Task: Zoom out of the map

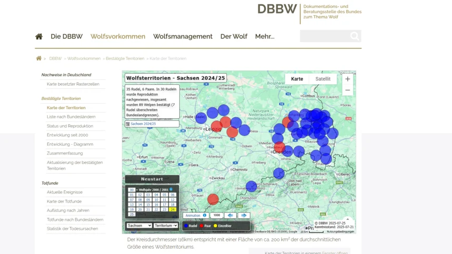Action: [348, 90]
